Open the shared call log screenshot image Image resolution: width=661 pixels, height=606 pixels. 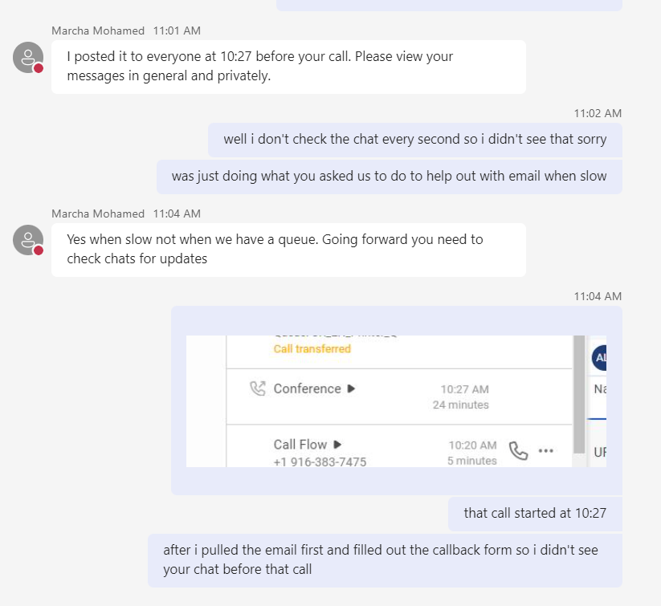click(396, 401)
